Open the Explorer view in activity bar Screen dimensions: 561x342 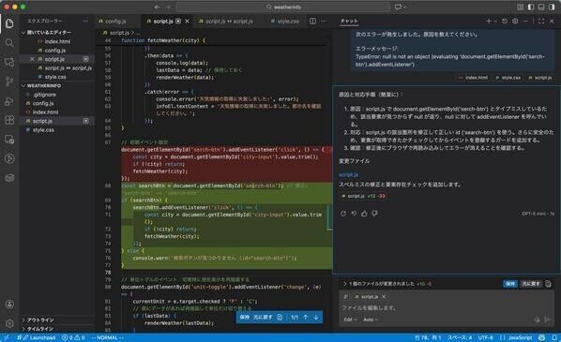pos(9,23)
